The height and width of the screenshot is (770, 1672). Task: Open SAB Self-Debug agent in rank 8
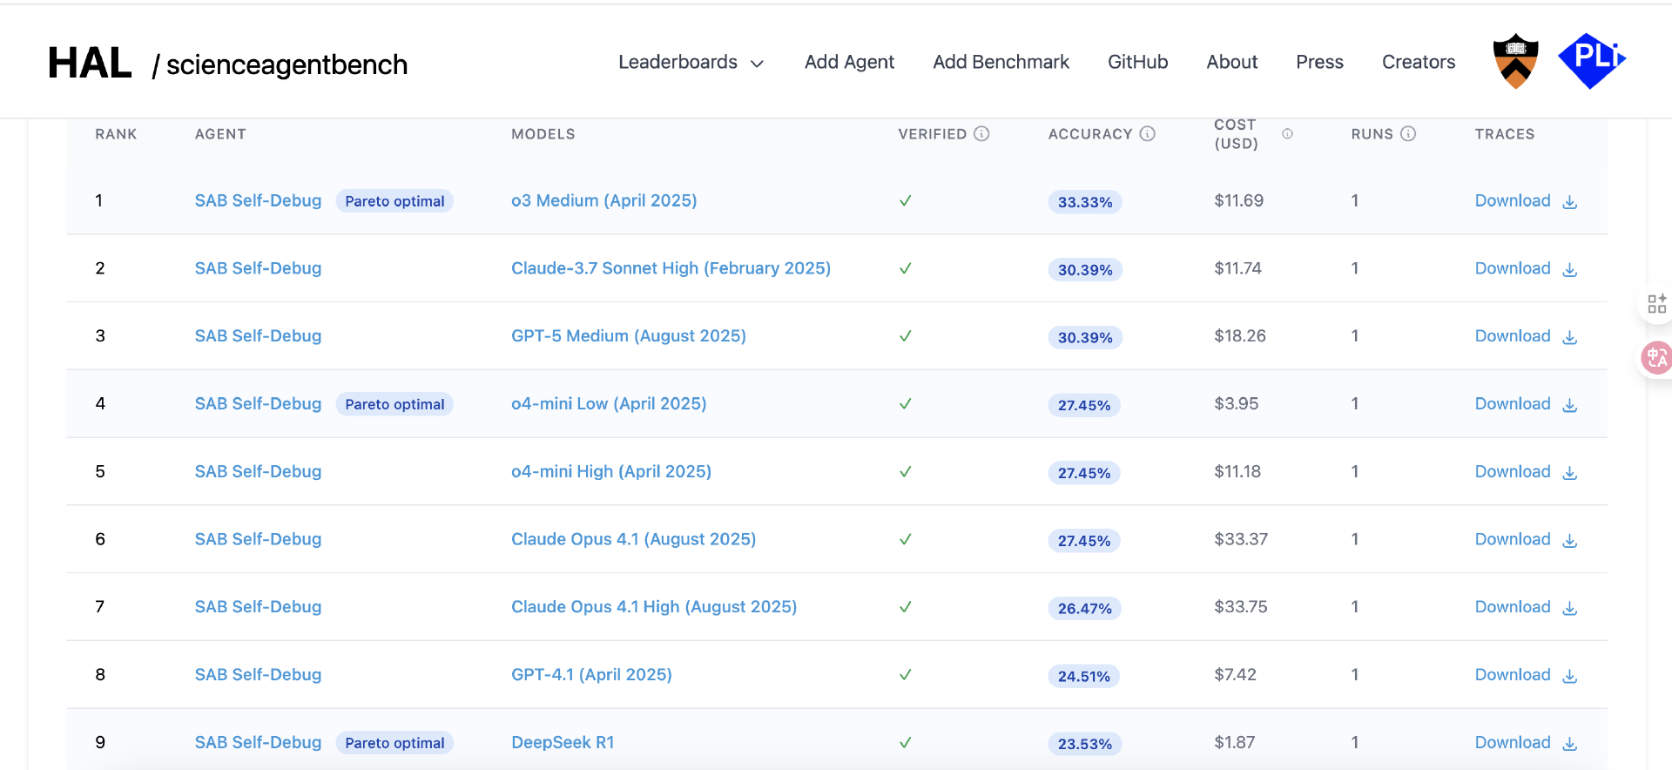[x=258, y=674]
